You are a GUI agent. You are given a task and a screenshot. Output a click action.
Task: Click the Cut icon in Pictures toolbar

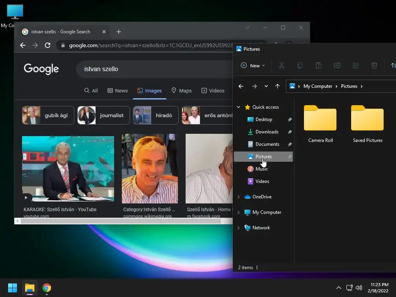pos(282,66)
